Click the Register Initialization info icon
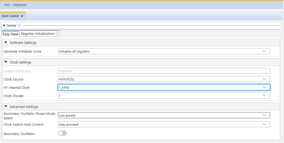Viewport: 284px width, 143px height. pyautogui.click(x=57, y=33)
